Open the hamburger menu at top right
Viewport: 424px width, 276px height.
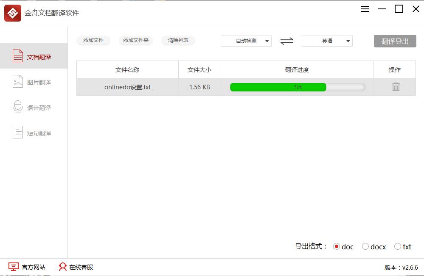click(365, 8)
